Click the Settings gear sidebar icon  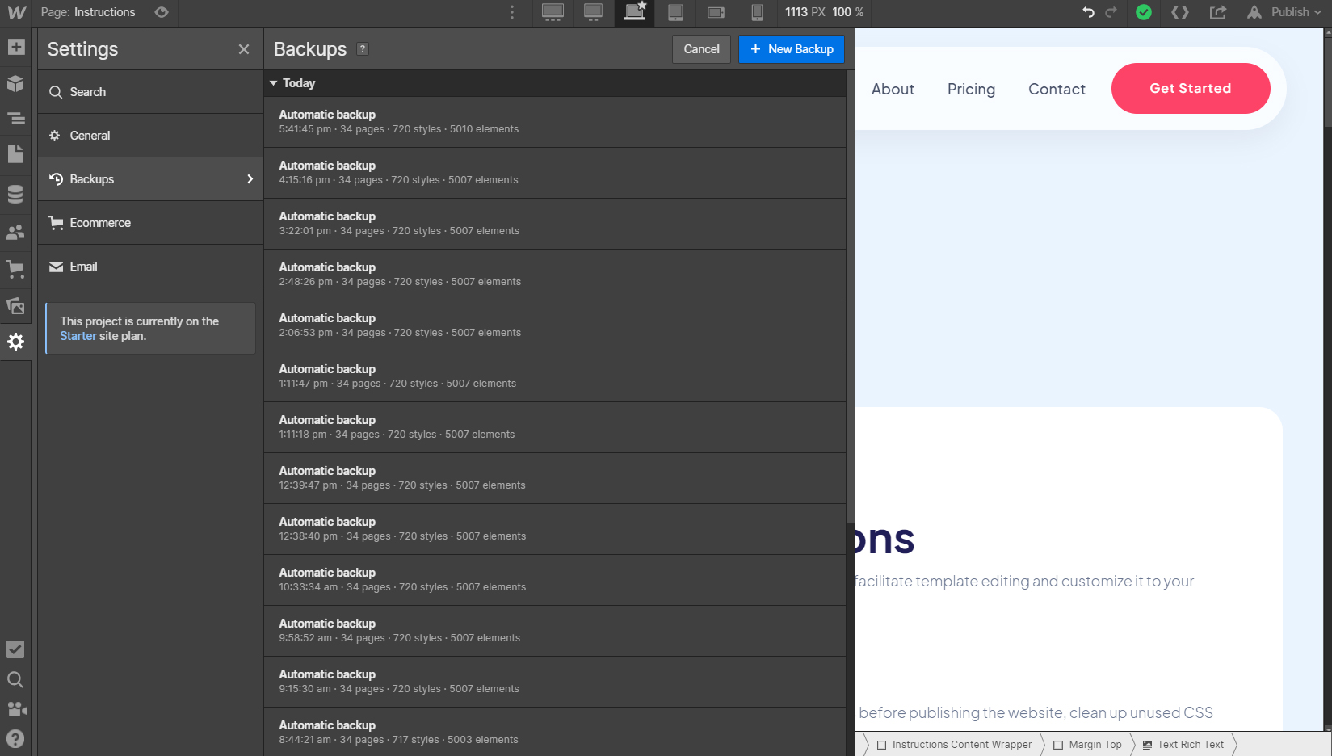15,342
